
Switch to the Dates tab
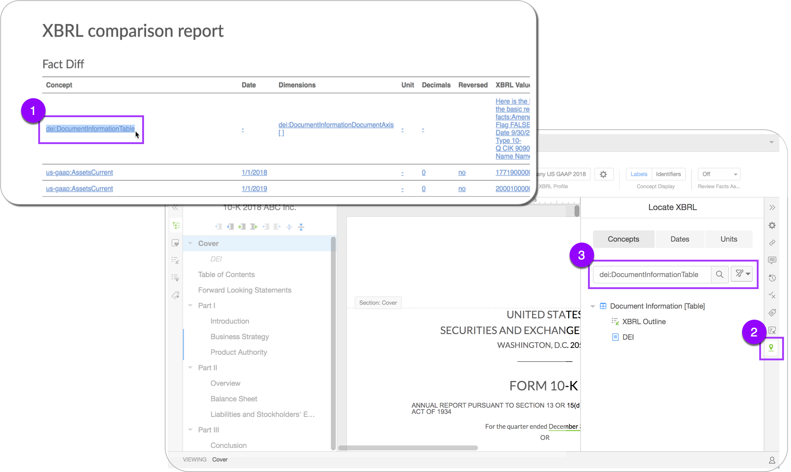click(x=680, y=239)
